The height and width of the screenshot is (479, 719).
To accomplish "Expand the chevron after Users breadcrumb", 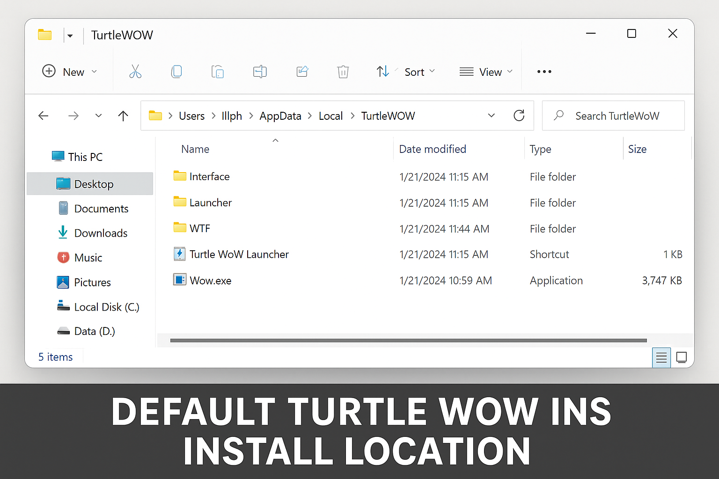I will click(x=213, y=116).
